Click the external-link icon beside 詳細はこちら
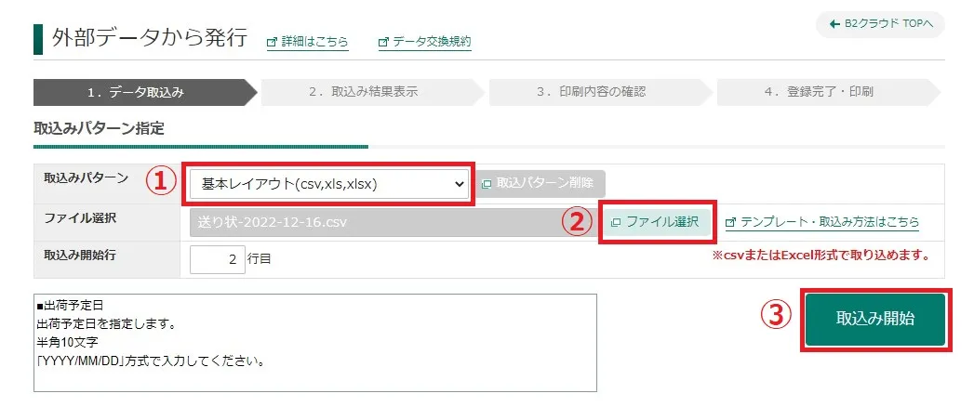 pos(272,42)
